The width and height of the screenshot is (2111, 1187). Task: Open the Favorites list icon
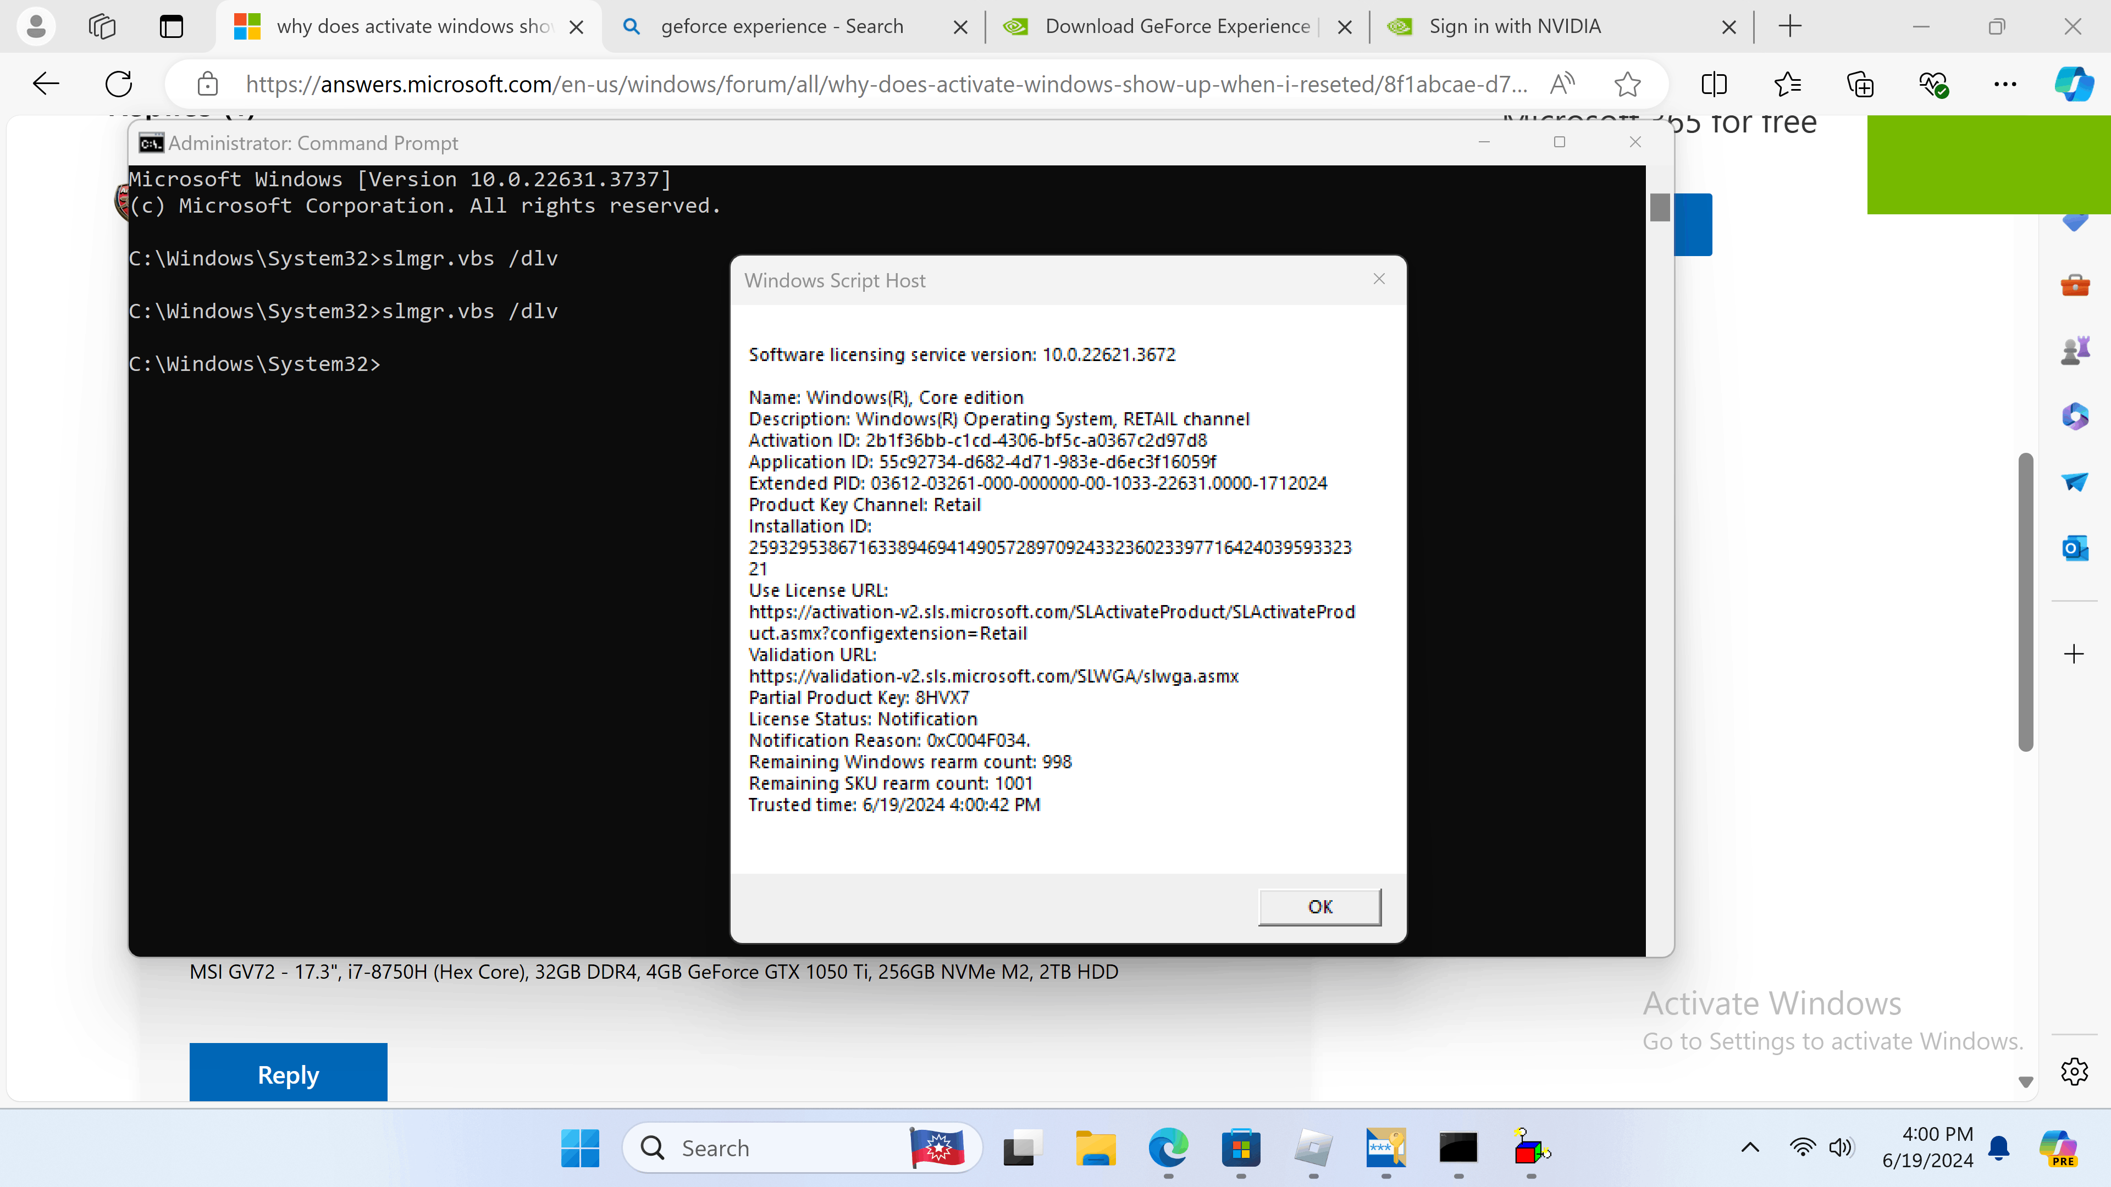pyautogui.click(x=1787, y=84)
